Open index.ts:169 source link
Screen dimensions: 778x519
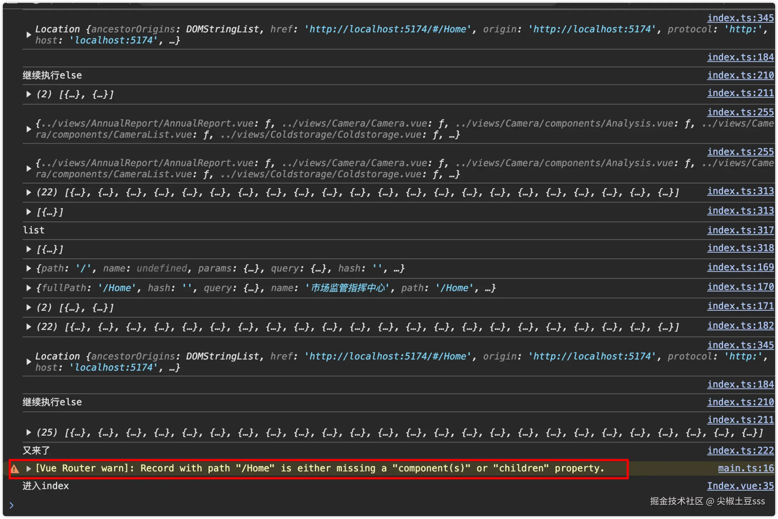click(x=740, y=267)
